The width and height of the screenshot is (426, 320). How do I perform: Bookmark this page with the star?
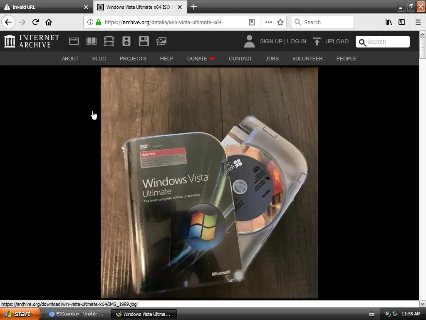click(280, 22)
